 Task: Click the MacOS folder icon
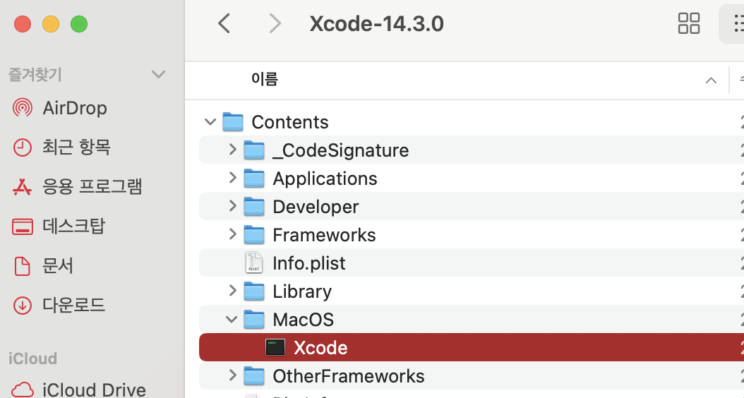[254, 319]
